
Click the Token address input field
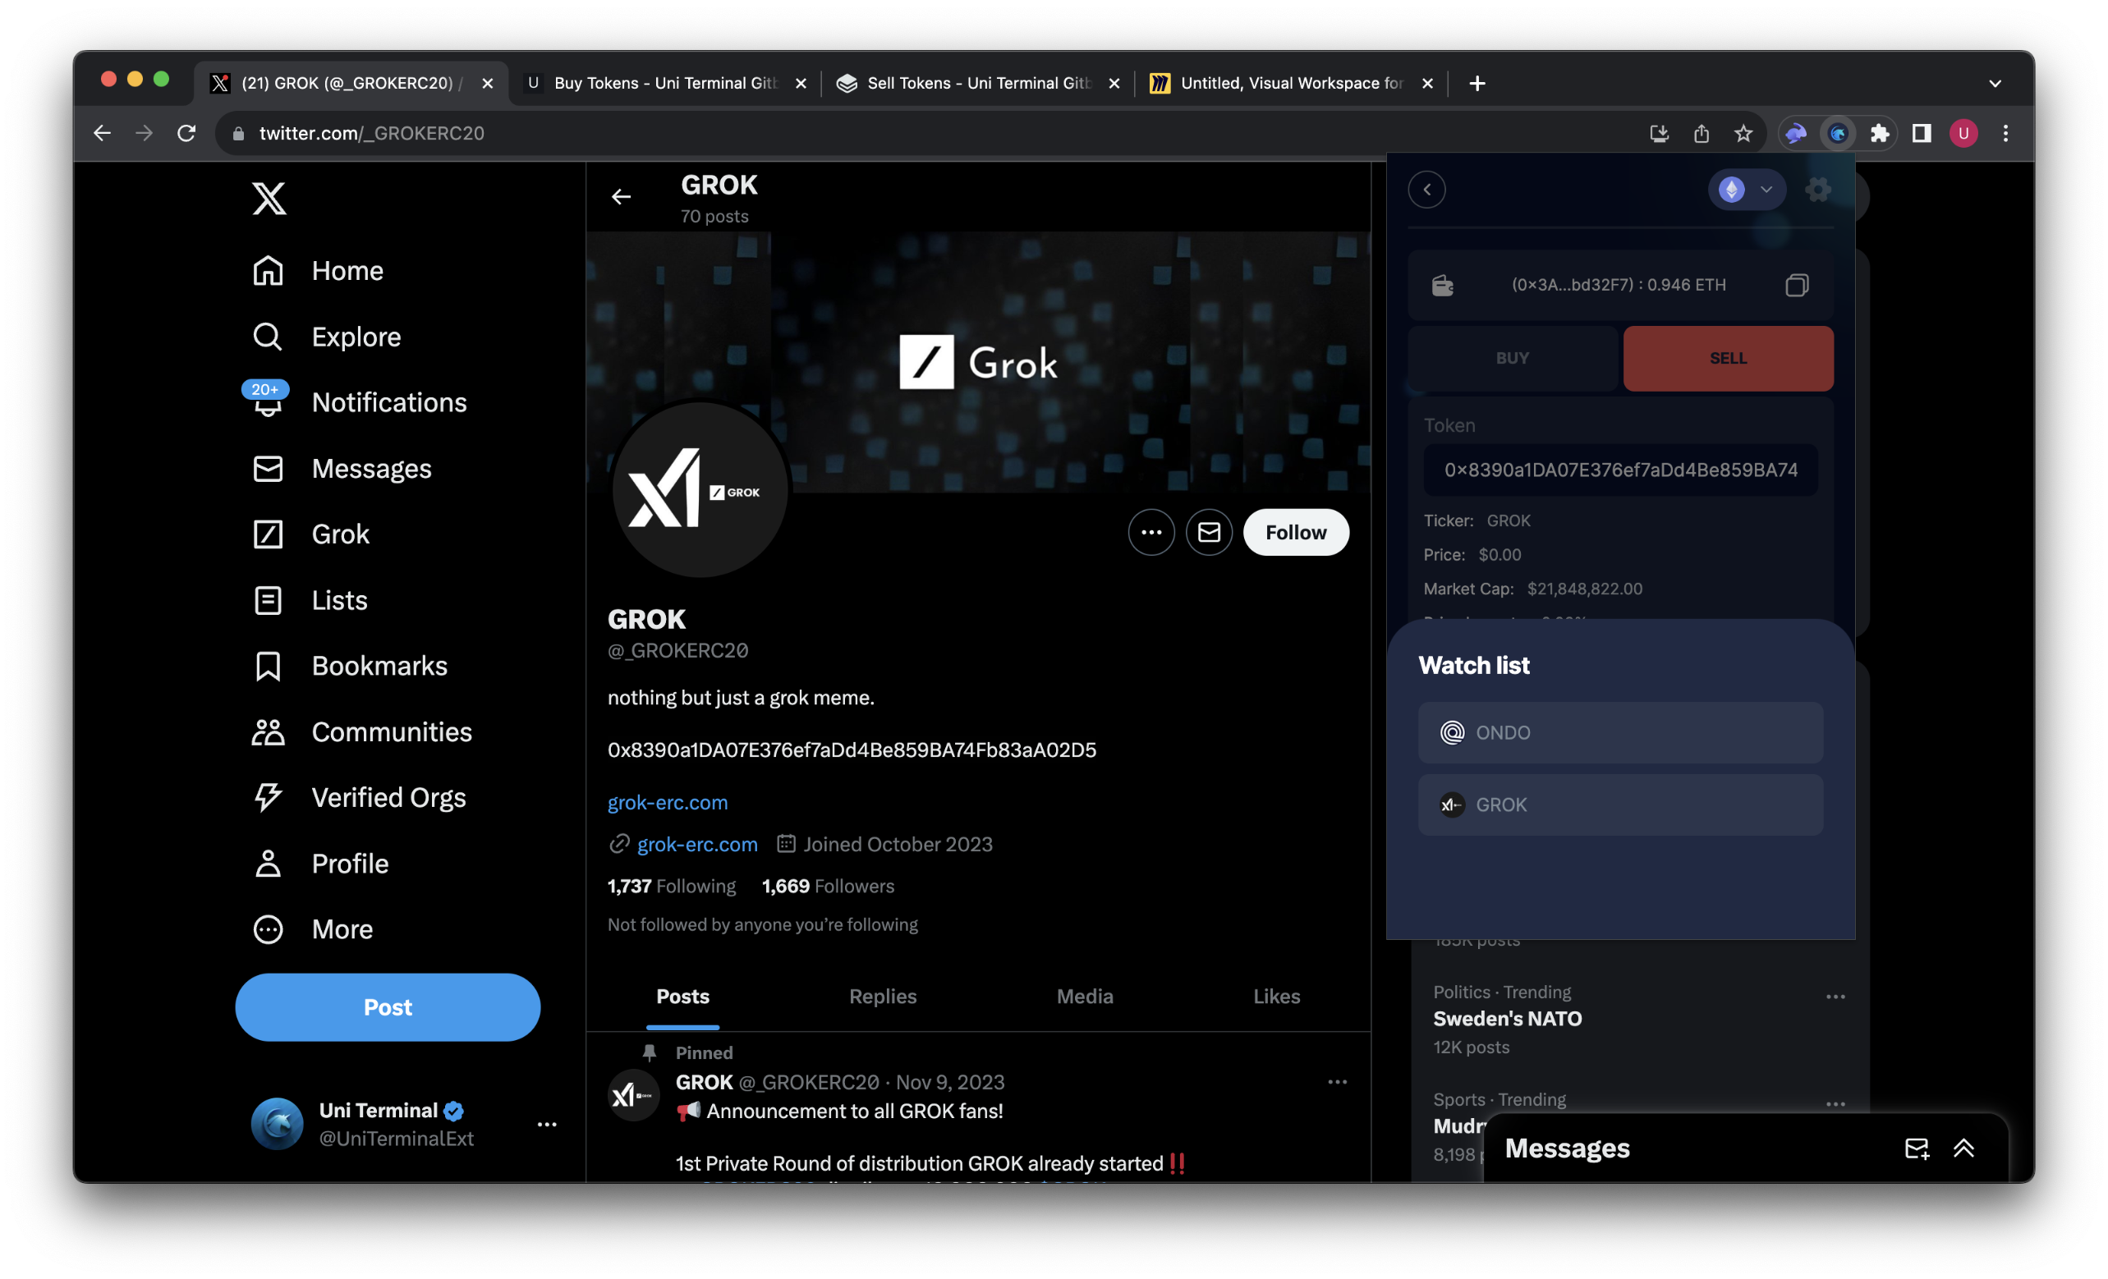(1619, 470)
